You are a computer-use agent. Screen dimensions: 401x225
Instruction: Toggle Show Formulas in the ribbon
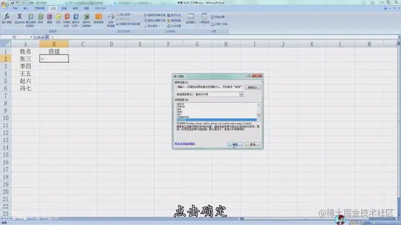pos(174,15)
